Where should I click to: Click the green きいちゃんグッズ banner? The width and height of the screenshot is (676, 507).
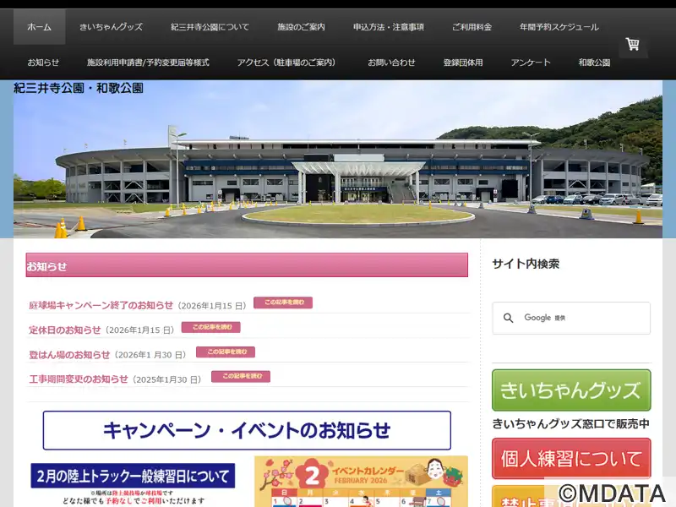pyautogui.click(x=571, y=390)
